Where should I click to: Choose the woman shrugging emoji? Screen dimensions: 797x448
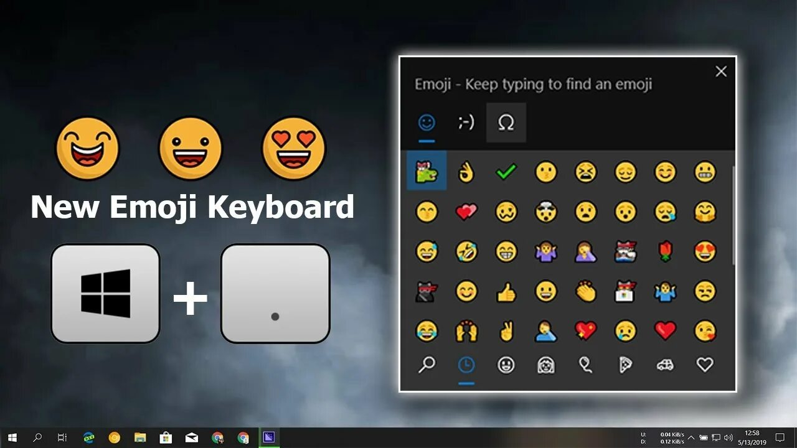pyautogui.click(x=545, y=251)
